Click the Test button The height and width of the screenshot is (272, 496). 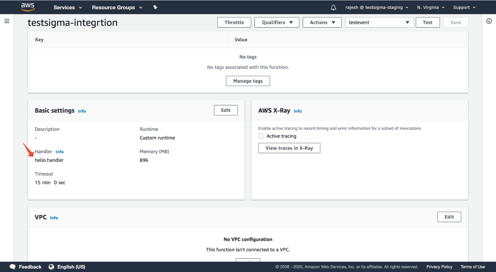coord(428,22)
